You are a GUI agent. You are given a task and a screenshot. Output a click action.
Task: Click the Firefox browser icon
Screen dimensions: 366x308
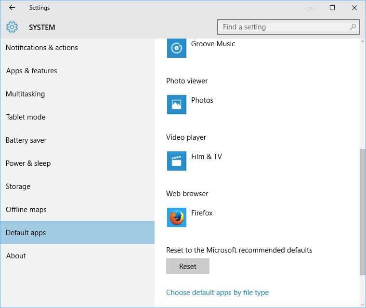[x=176, y=217]
